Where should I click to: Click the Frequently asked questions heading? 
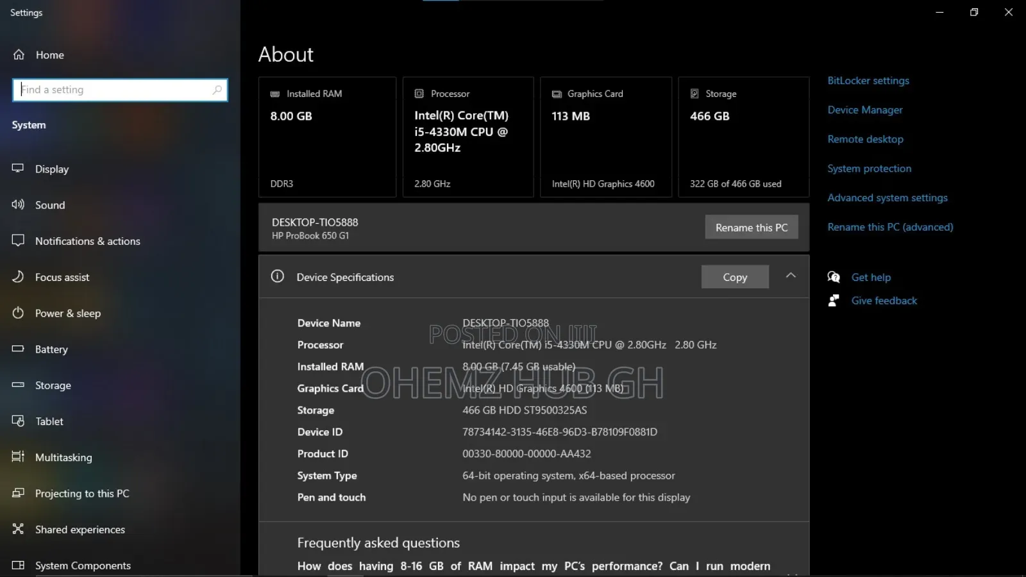click(378, 543)
